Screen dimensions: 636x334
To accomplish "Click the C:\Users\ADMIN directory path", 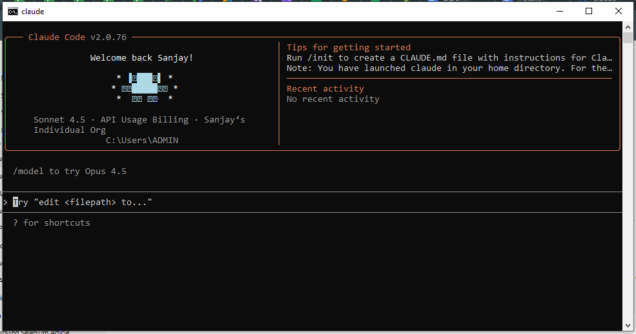I will (x=142, y=141).
